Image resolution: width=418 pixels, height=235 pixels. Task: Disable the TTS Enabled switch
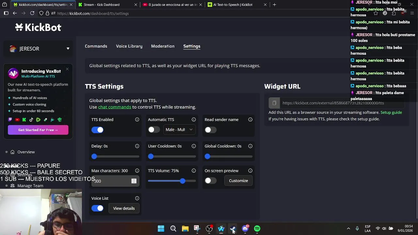click(x=97, y=130)
